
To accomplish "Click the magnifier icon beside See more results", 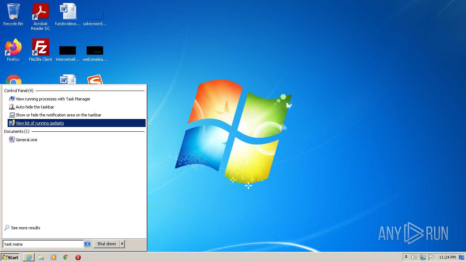I will click(x=7, y=228).
